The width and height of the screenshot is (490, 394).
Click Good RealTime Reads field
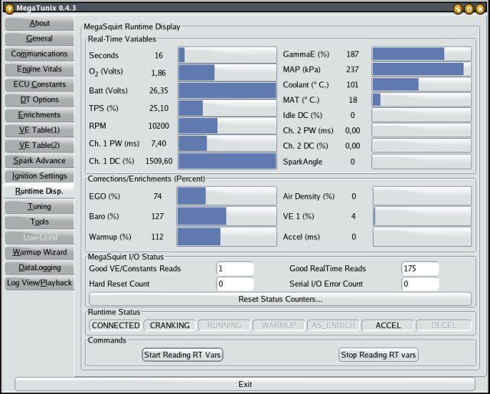click(x=420, y=268)
